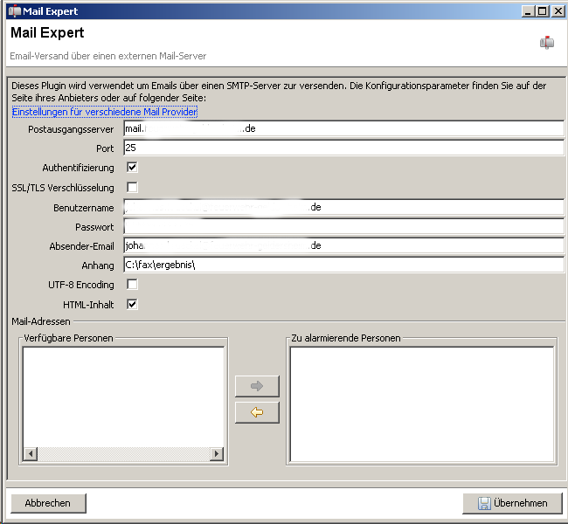Focus the Absender-Email field

[x=343, y=246]
